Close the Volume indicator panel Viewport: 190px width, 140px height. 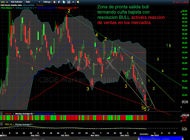tap(1, 113)
